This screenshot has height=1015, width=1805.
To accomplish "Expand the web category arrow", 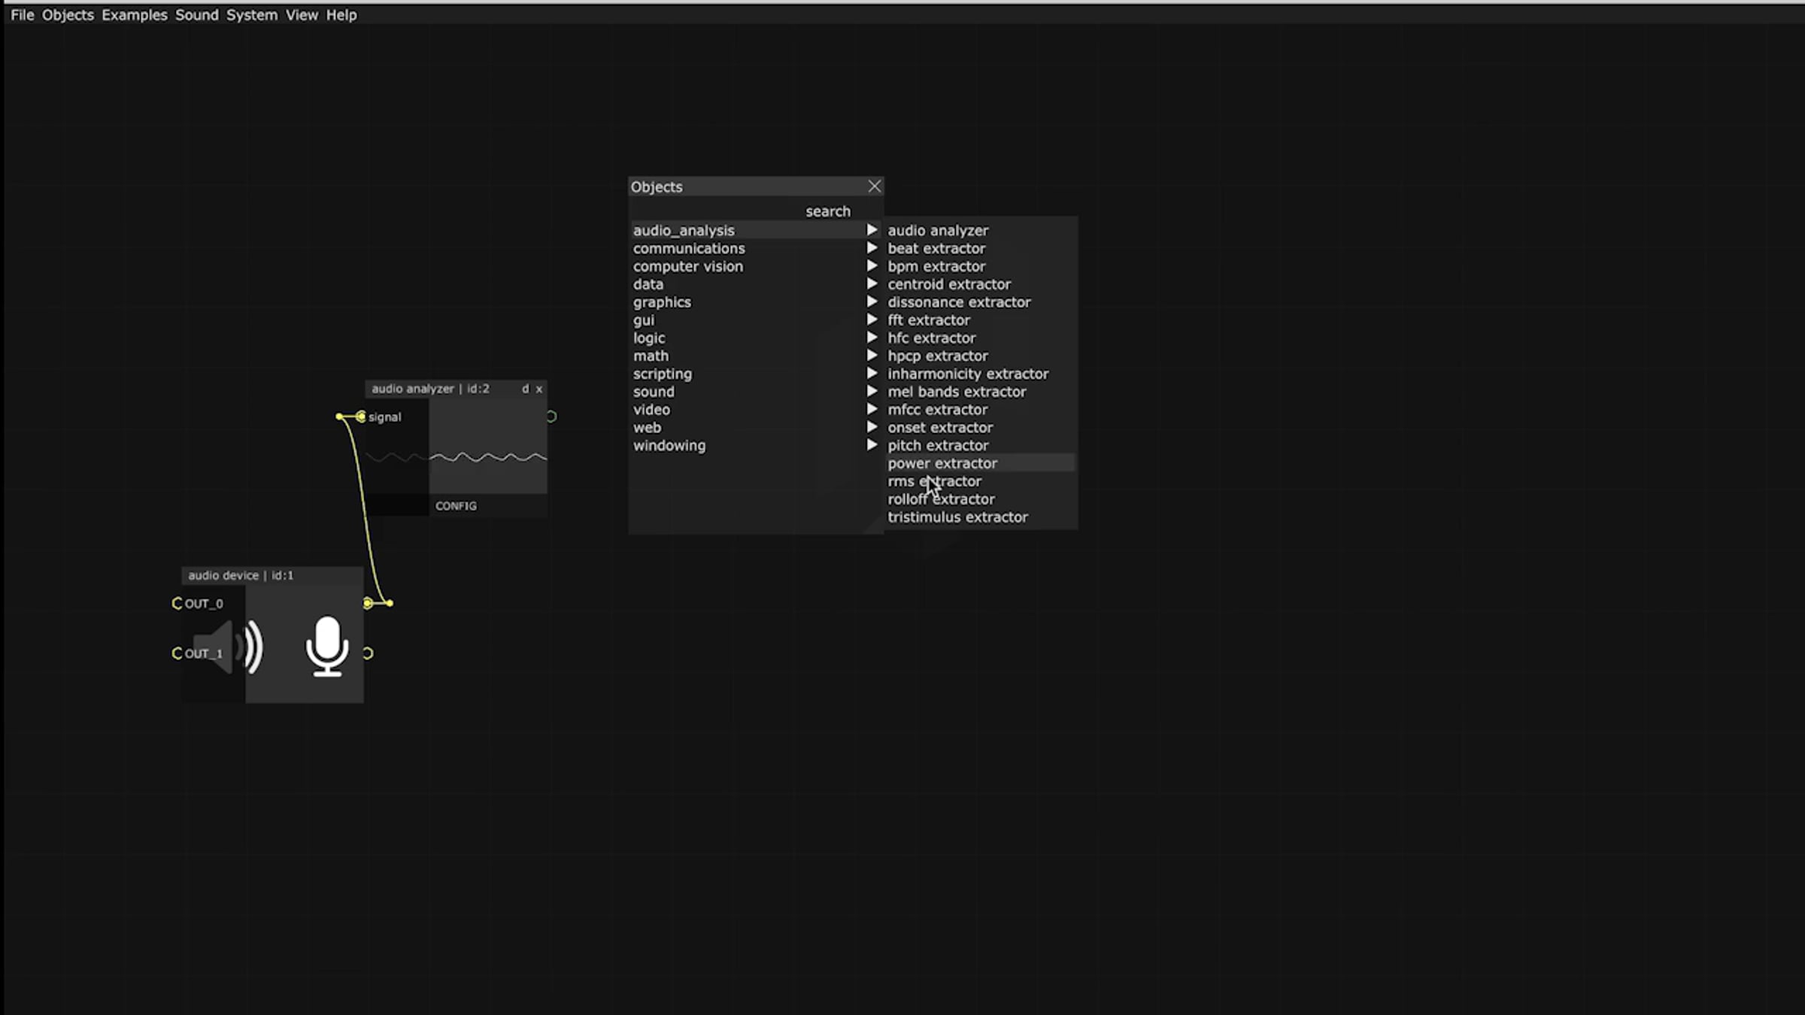I will 872,427.
